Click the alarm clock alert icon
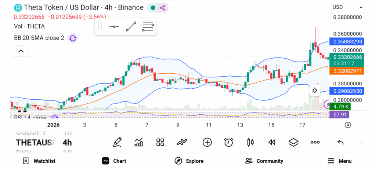 click(229, 142)
